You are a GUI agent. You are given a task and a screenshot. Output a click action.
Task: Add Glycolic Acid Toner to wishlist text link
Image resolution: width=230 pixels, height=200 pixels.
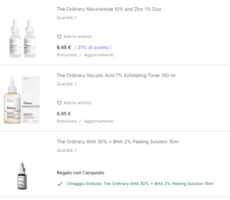78,103
